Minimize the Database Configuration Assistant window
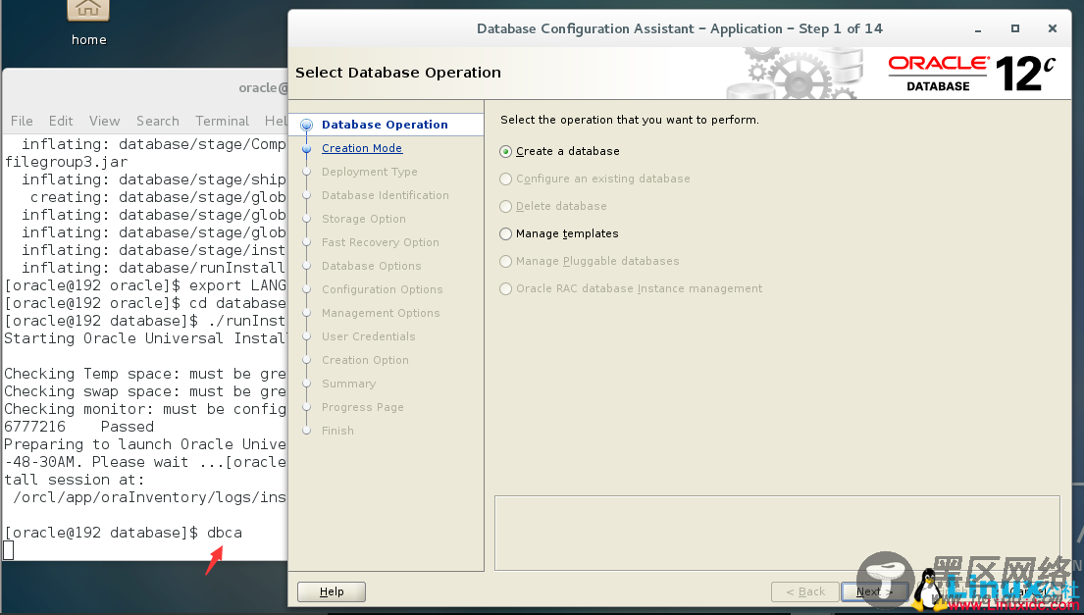 pyautogui.click(x=977, y=29)
